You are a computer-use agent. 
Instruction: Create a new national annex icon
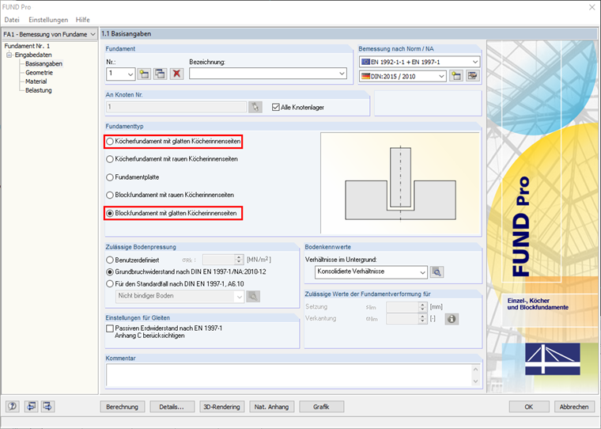point(456,76)
